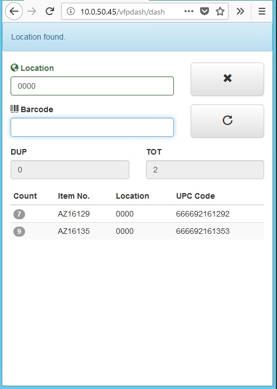The width and height of the screenshot is (277, 389).
Task: Expand the toolbar overflow chevron
Action: 240,11
